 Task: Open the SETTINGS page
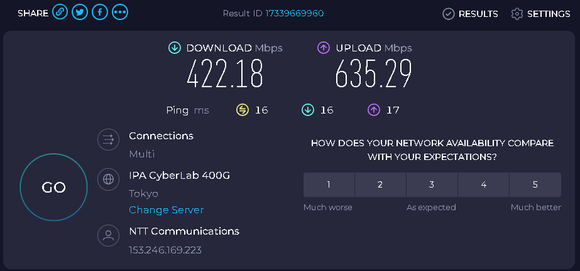click(540, 14)
